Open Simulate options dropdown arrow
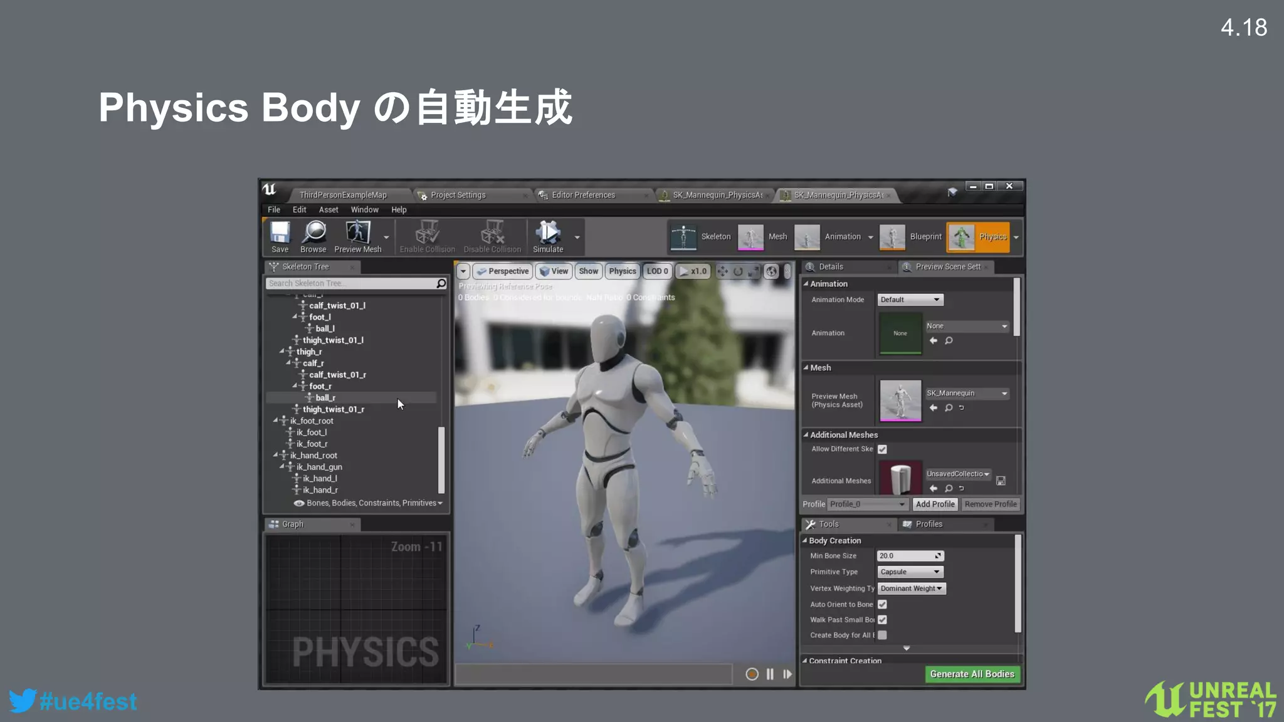The height and width of the screenshot is (722, 1284). click(577, 237)
